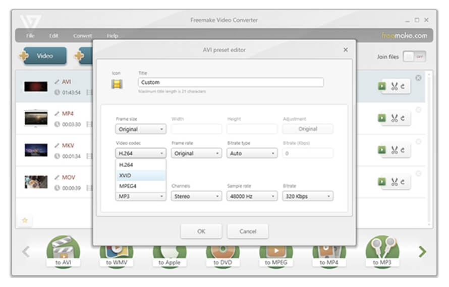Show previous output formats with left arrow
449x287 pixels.
point(26,252)
